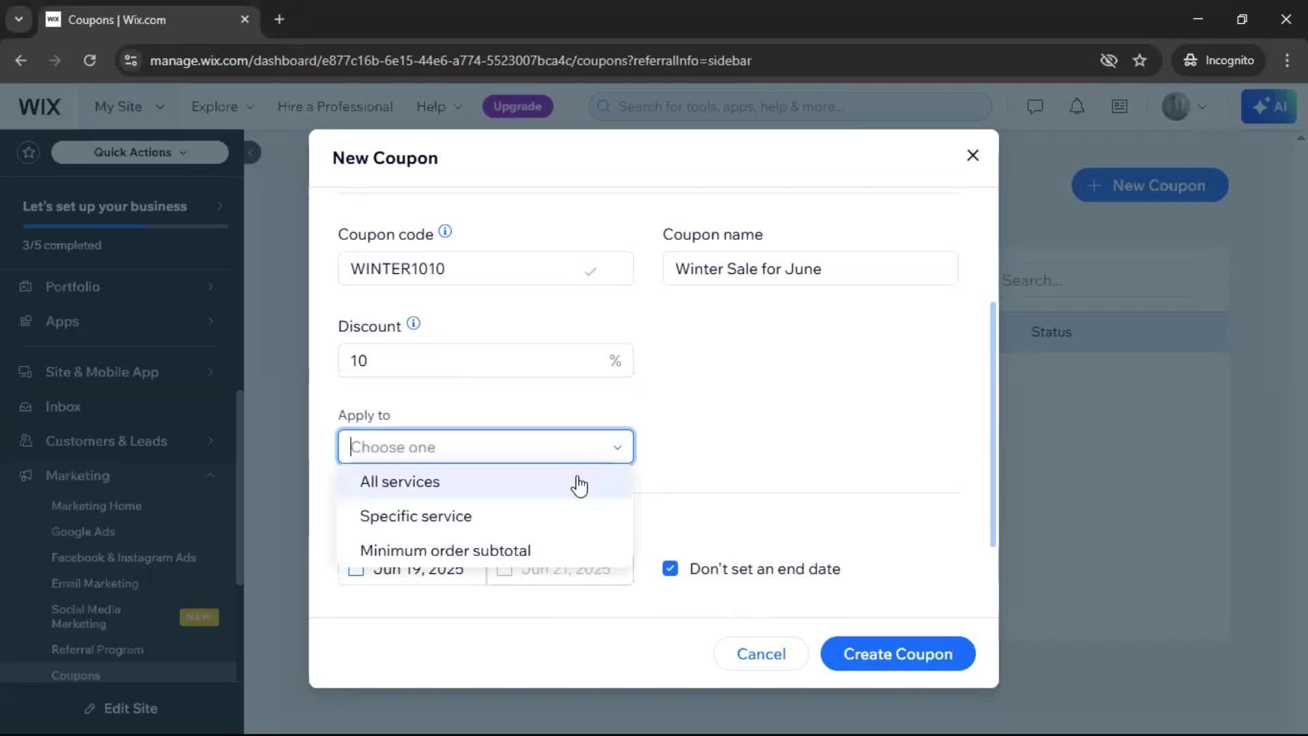Click the background New Coupon button
This screenshot has height=736, width=1308.
tap(1150, 185)
